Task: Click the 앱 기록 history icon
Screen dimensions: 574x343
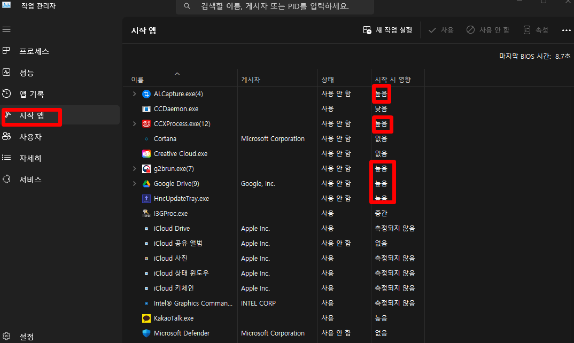Action: click(x=6, y=93)
